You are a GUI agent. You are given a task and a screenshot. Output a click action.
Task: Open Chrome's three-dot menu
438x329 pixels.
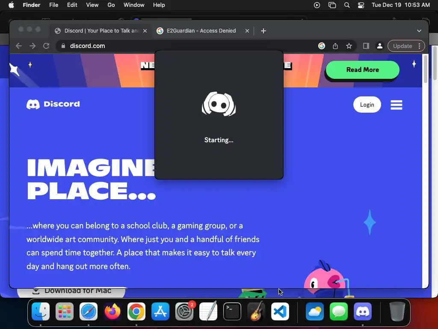pyautogui.click(x=419, y=46)
